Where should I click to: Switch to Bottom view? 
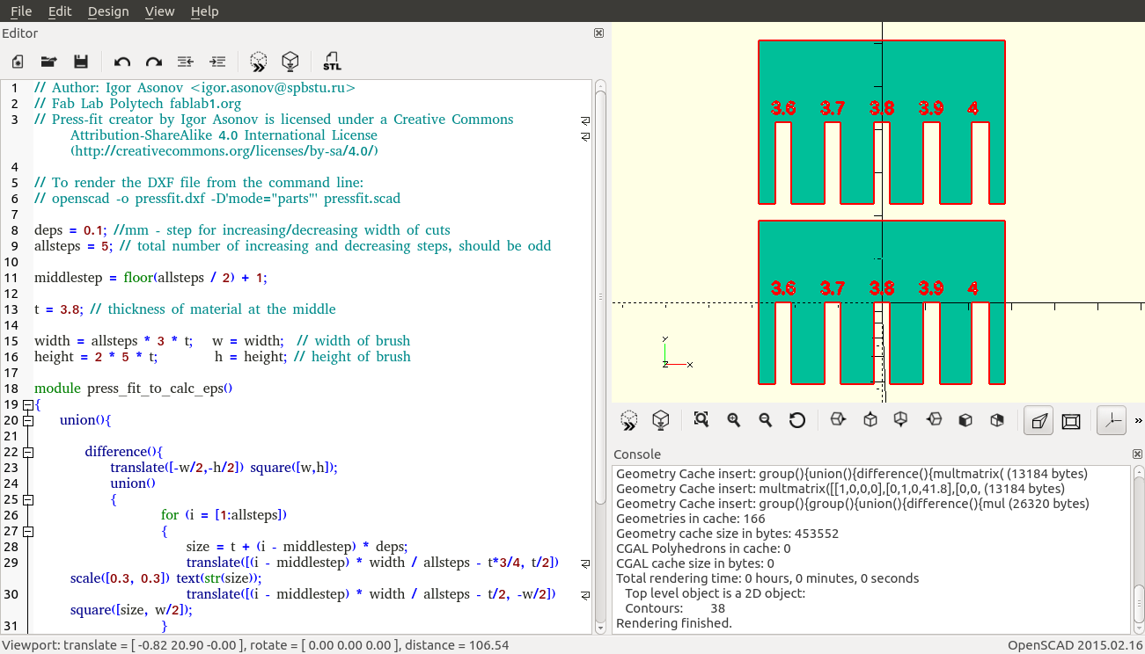(x=901, y=420)
